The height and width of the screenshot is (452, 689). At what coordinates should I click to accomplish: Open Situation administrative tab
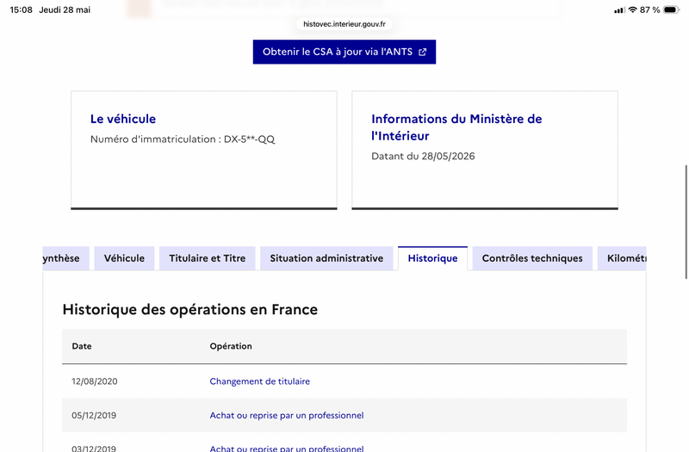(326, 258)
